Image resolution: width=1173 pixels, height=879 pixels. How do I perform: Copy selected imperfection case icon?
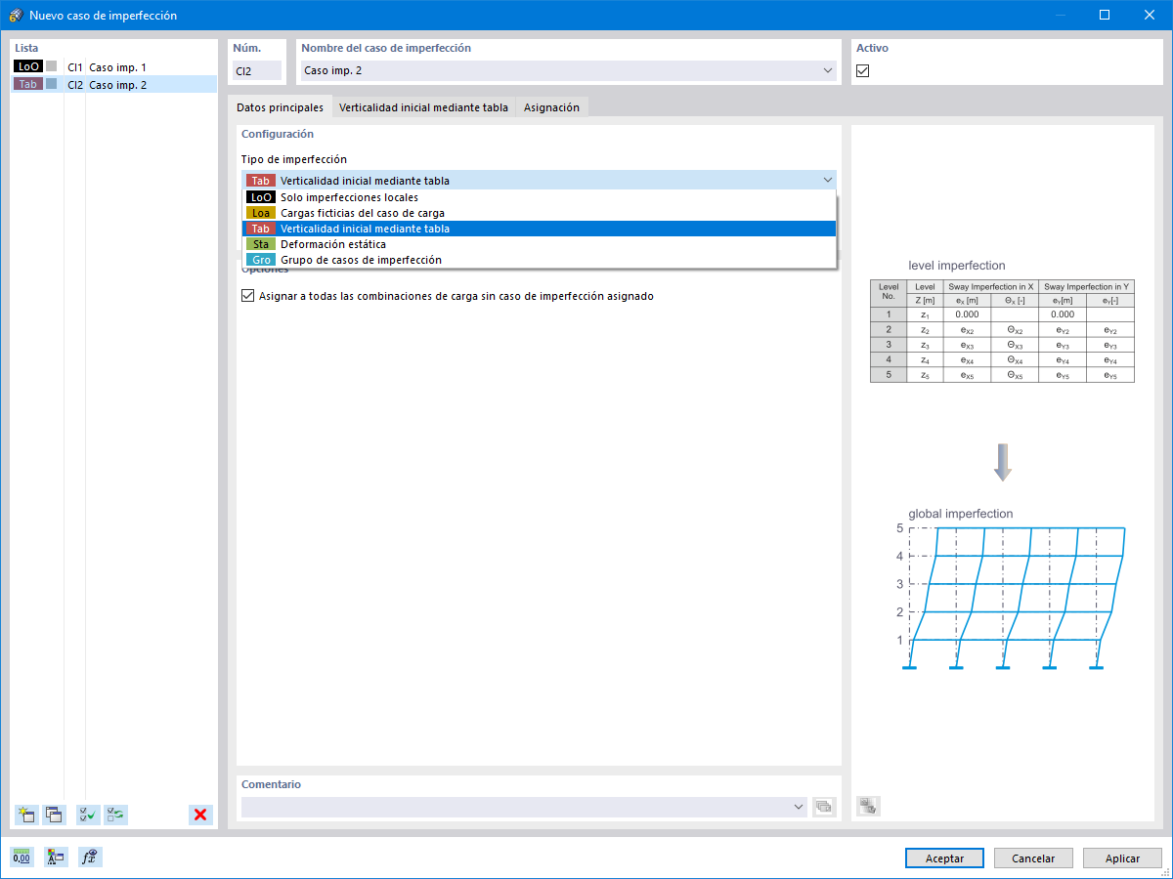tap(53, 815)
